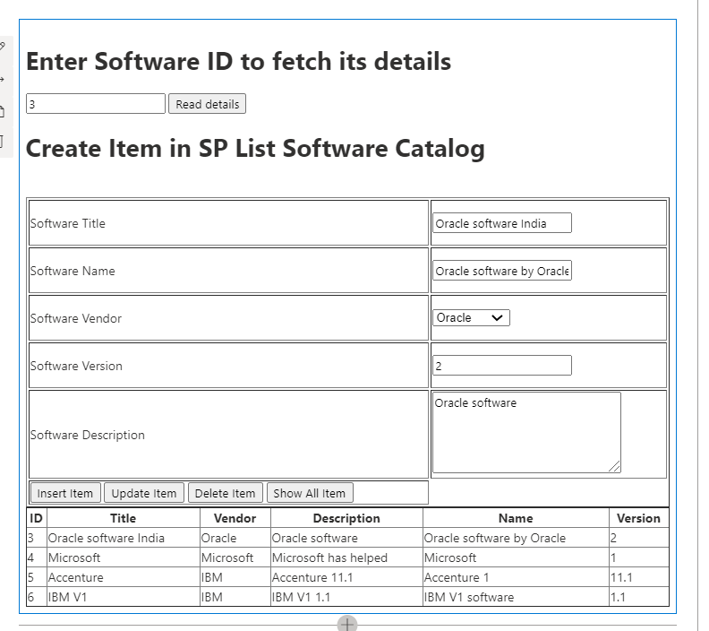Click the 'Accenture 11.1' description cell
Screen dimensions: 709x631
(346, 577)
